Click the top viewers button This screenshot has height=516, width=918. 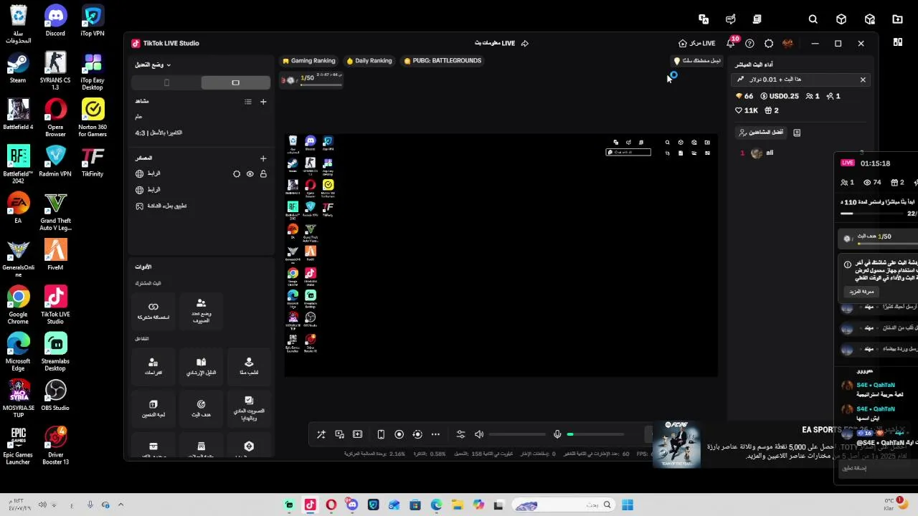762,133
